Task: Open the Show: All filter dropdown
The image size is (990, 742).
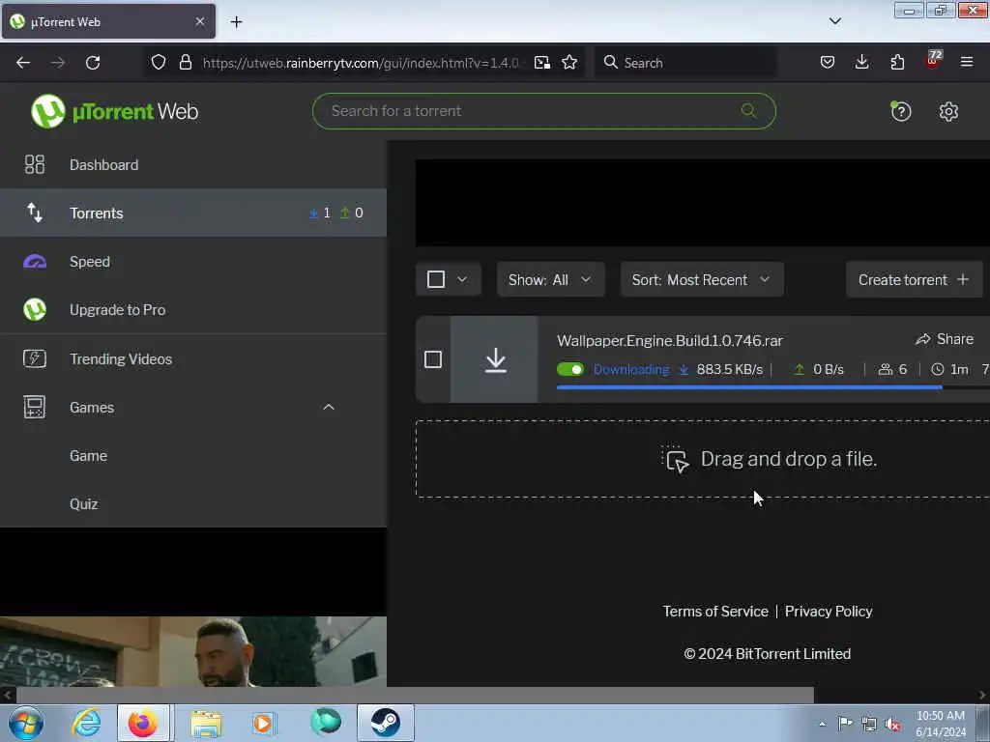Action: 550,279
